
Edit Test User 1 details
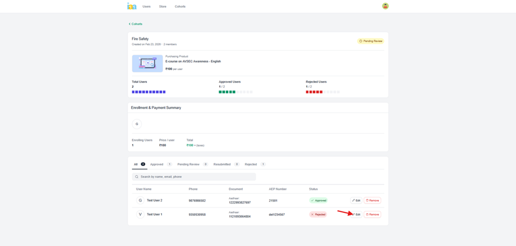356,214
